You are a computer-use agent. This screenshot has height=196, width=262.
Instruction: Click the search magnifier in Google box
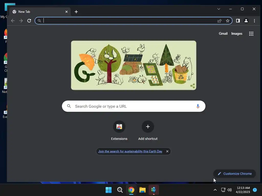point(69,106)
